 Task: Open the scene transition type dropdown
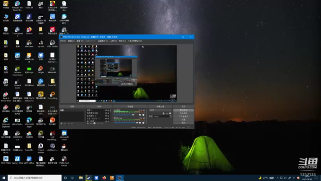tap(160, 110)
